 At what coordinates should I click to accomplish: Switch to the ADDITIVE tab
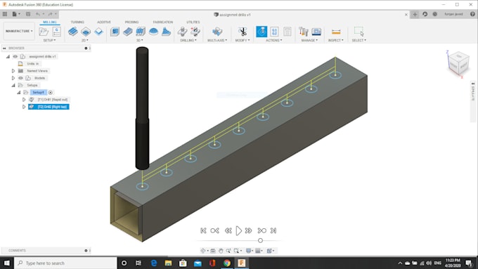[x=104, y=22]
